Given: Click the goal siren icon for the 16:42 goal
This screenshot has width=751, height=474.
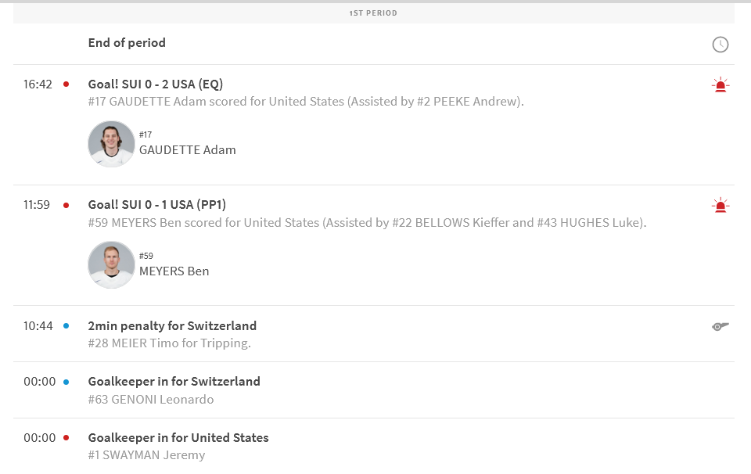Looking at the screenshot, I should click(720, 84).
